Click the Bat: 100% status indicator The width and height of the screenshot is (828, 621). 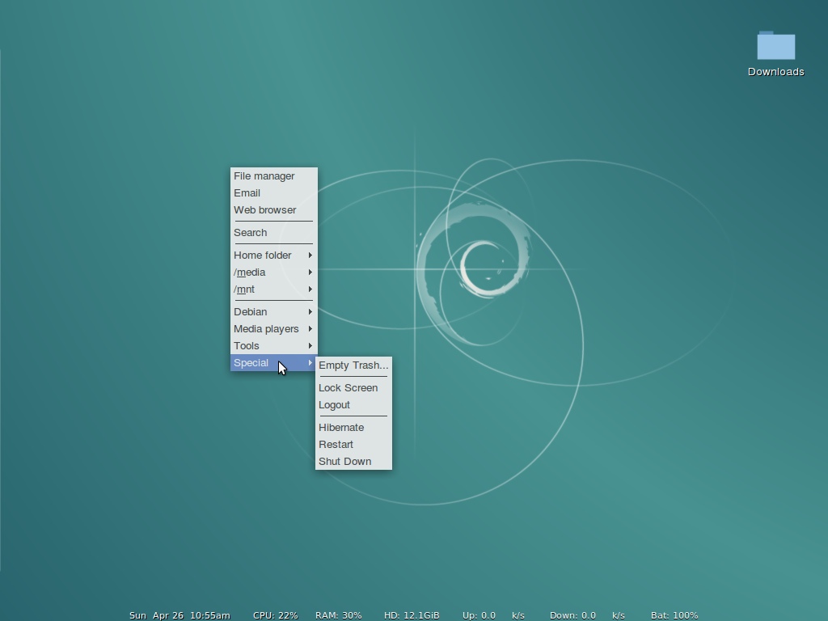click(x=674, y=615)
